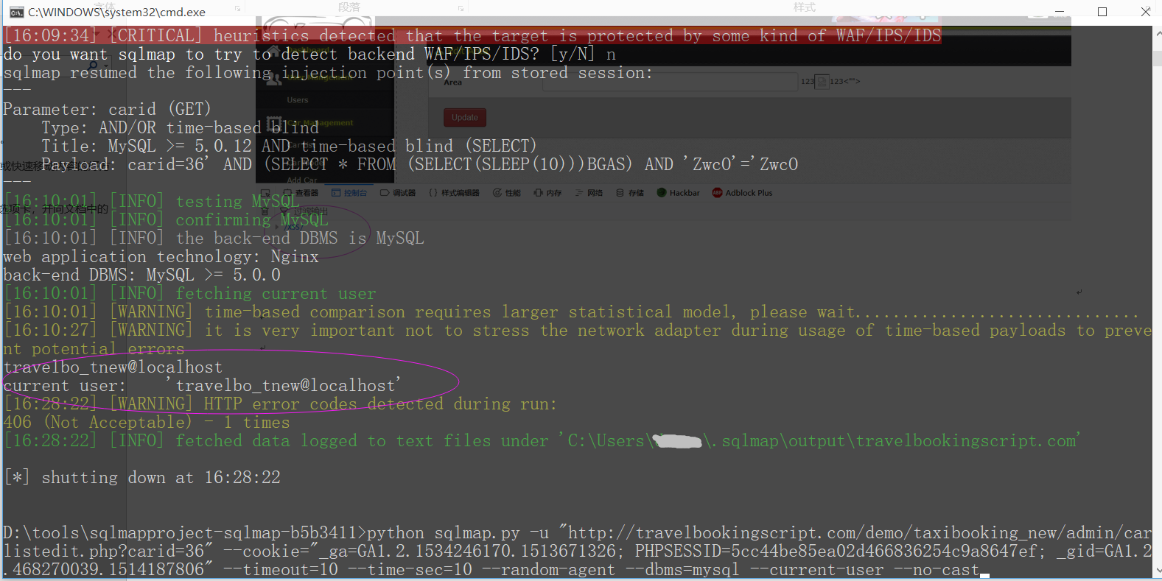Open the 网络 network tab
The image size is (1162, 581).
pyautogui.click(x=589, y=193)
